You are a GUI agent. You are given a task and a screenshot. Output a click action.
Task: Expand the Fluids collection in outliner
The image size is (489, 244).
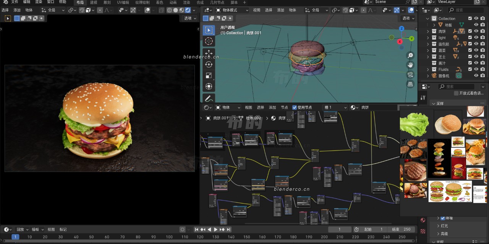click(x=428, y=69)
